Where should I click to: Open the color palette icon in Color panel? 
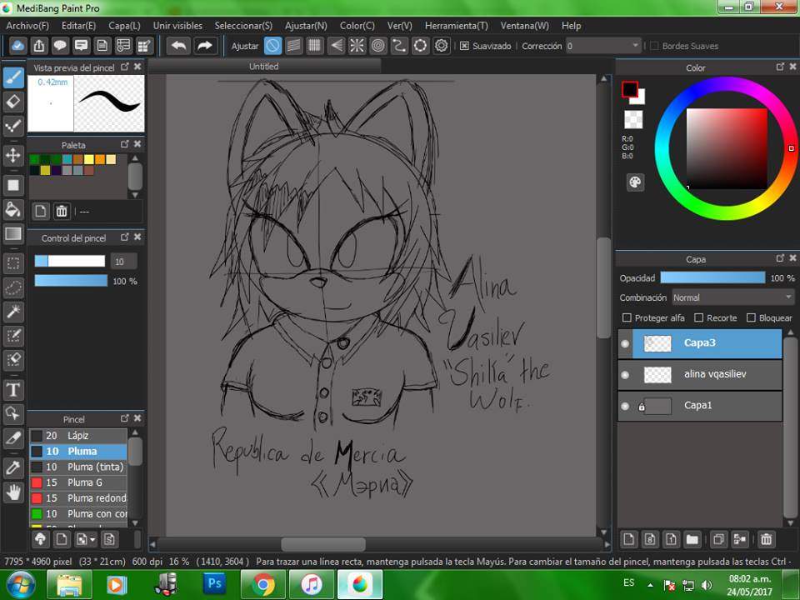pyautogui.click(x=635, y=182)
